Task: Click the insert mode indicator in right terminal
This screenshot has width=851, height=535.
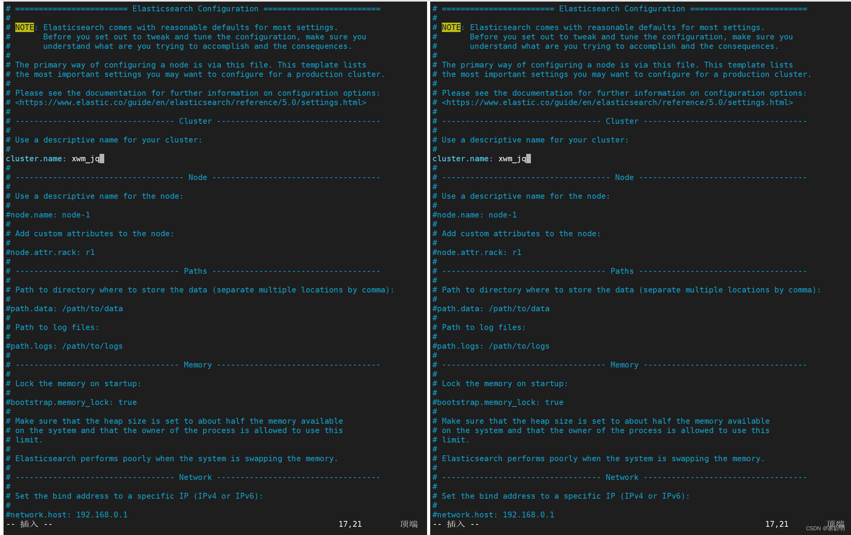Action: (x=456, y=524)
